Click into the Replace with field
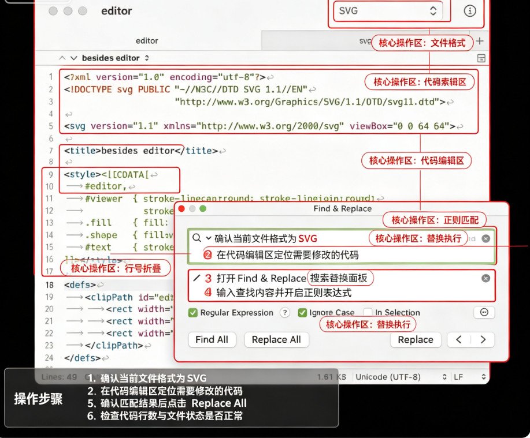 click(342, 286)
